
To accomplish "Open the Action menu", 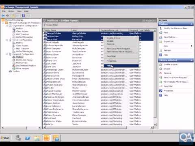I will click(x=11, y=11).
